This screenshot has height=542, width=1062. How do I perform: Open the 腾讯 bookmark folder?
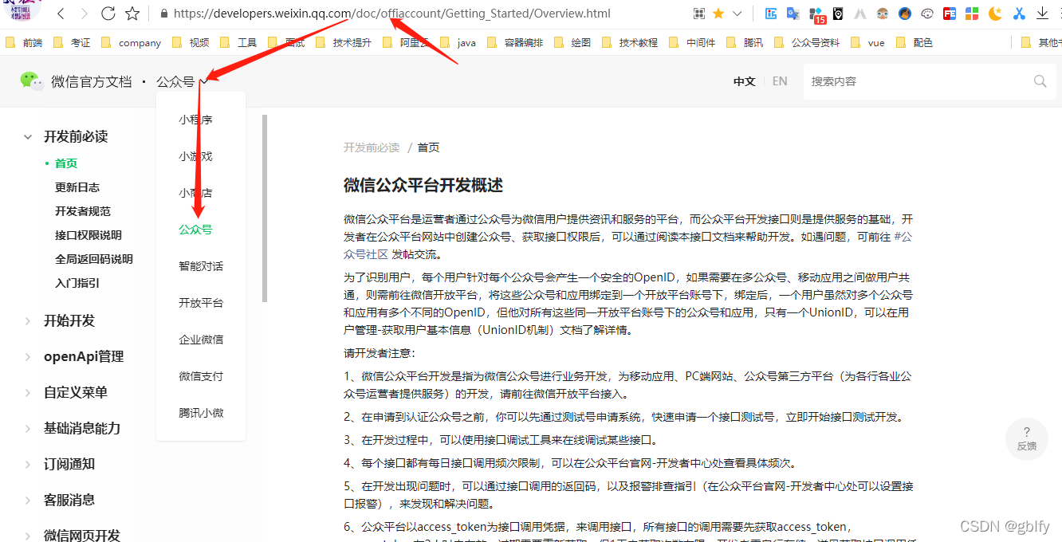(x=744, y=43)
